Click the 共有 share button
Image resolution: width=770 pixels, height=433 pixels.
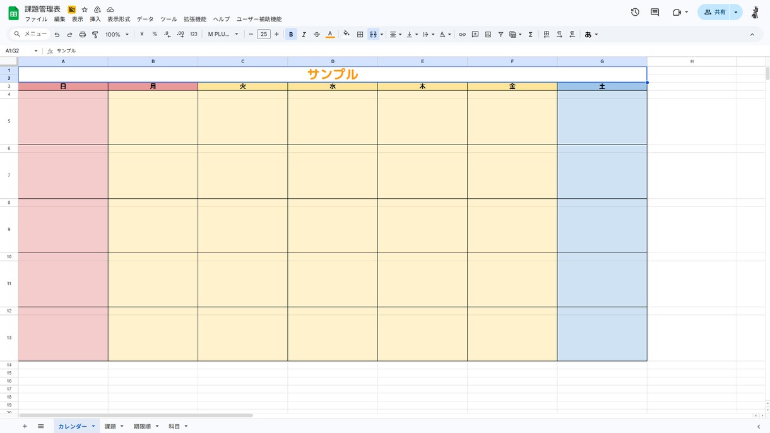pos(714,12)
